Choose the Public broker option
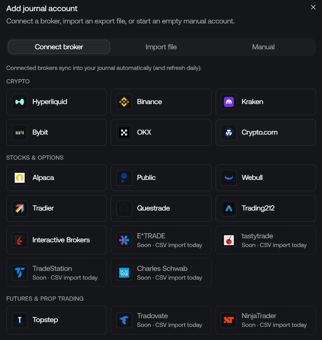322x340 pixels. pos(161,178)
